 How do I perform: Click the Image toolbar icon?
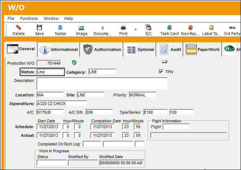tap(81, 28)
